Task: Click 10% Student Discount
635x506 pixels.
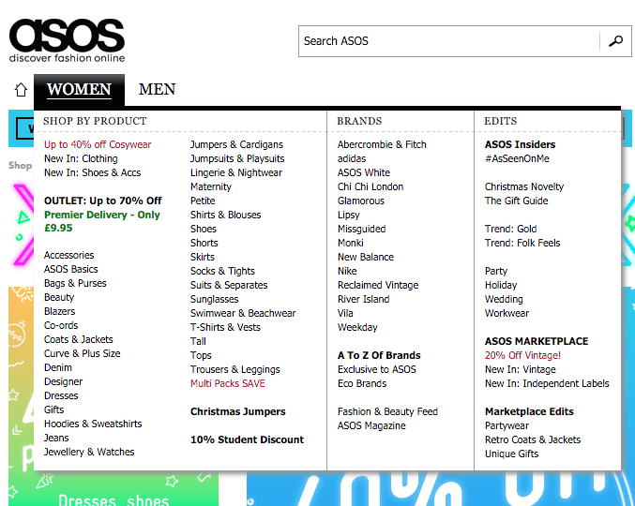Action: 247,439
